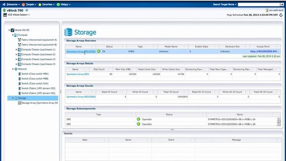The image size is (286, 161).
Task: Click the Storage node icon in tree
Action: 16,98
